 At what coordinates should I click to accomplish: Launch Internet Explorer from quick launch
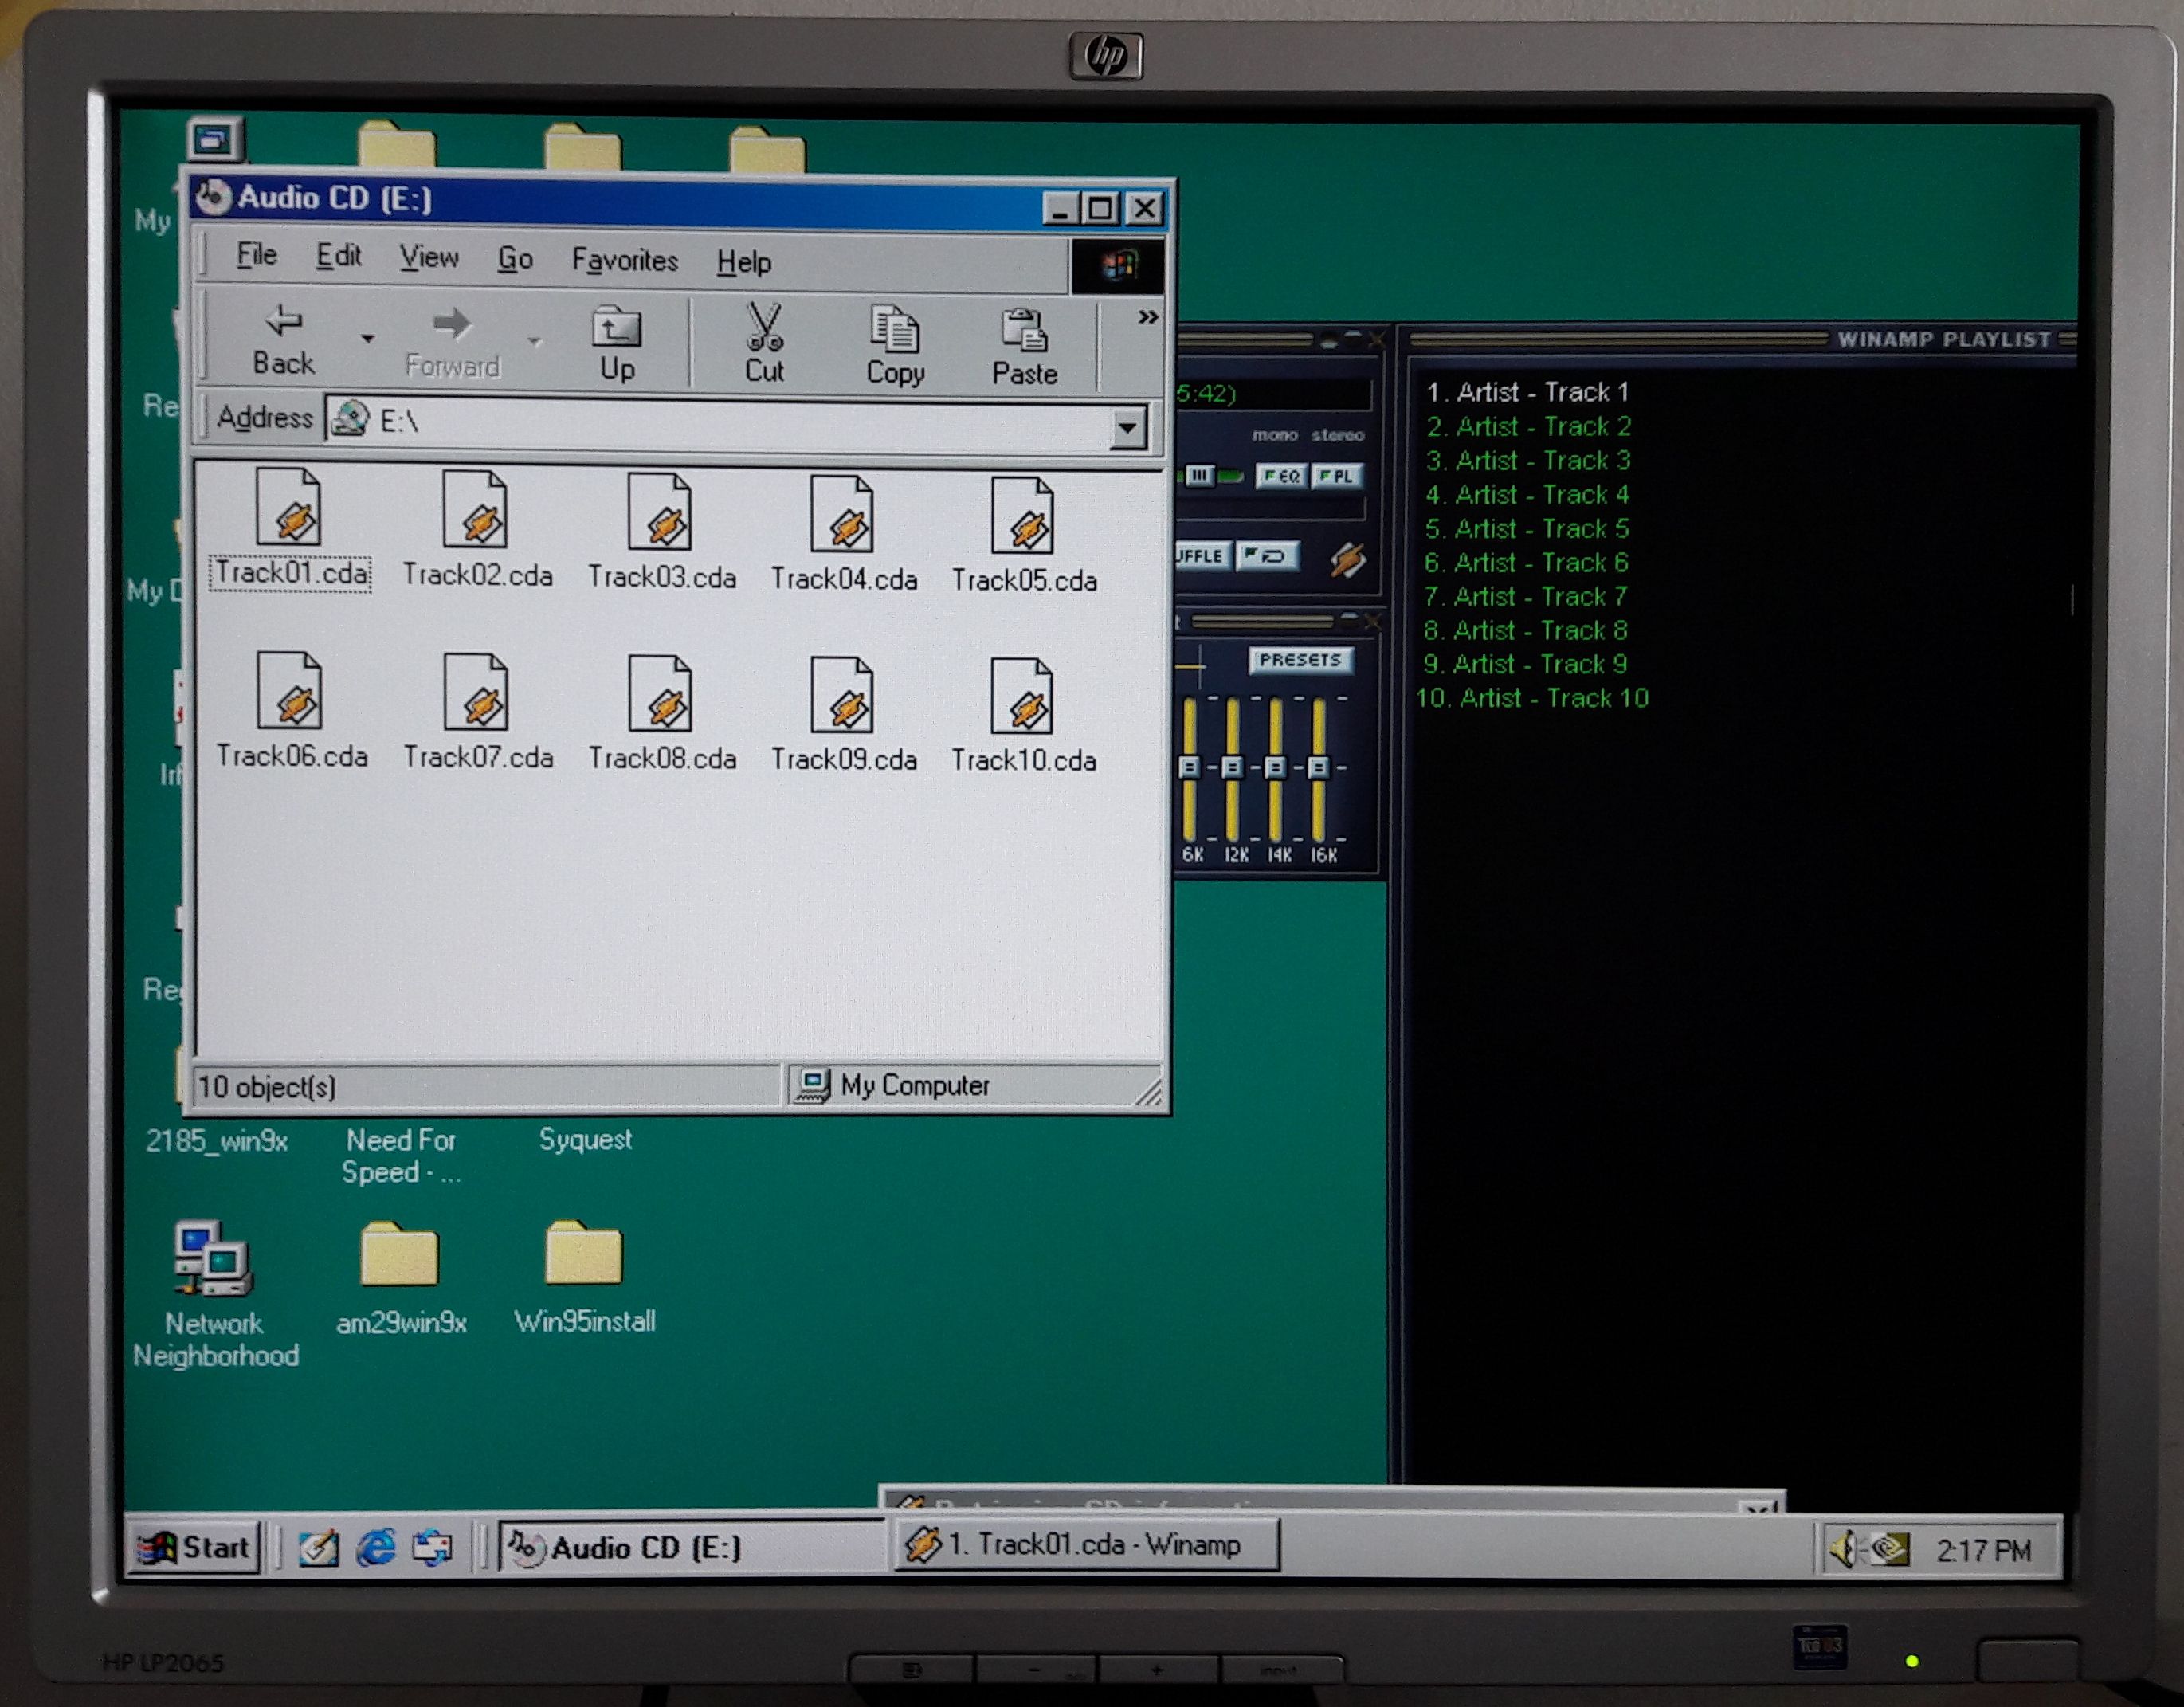pos(376,1547)
